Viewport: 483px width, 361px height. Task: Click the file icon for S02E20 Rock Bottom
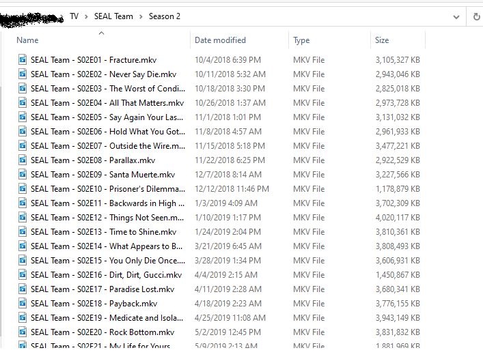(x=23, y=332)
